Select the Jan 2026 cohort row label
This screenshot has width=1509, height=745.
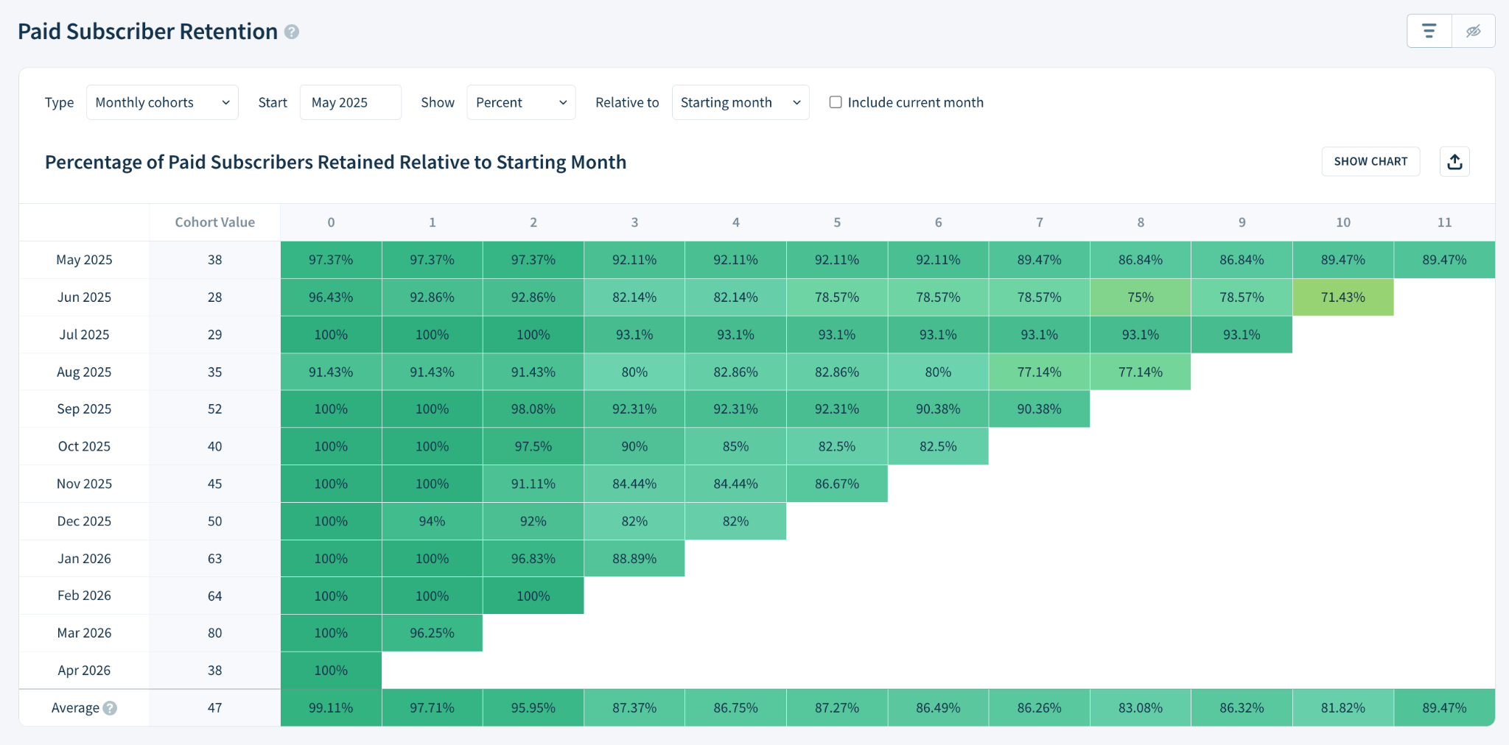(84, 559)
